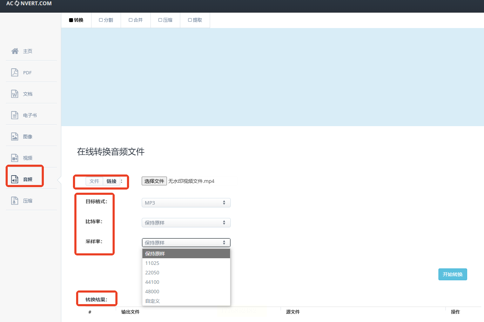The height and width of the screenshot is (322, 484).
Task: Click the Word document icon
Action: click(15, 94)
